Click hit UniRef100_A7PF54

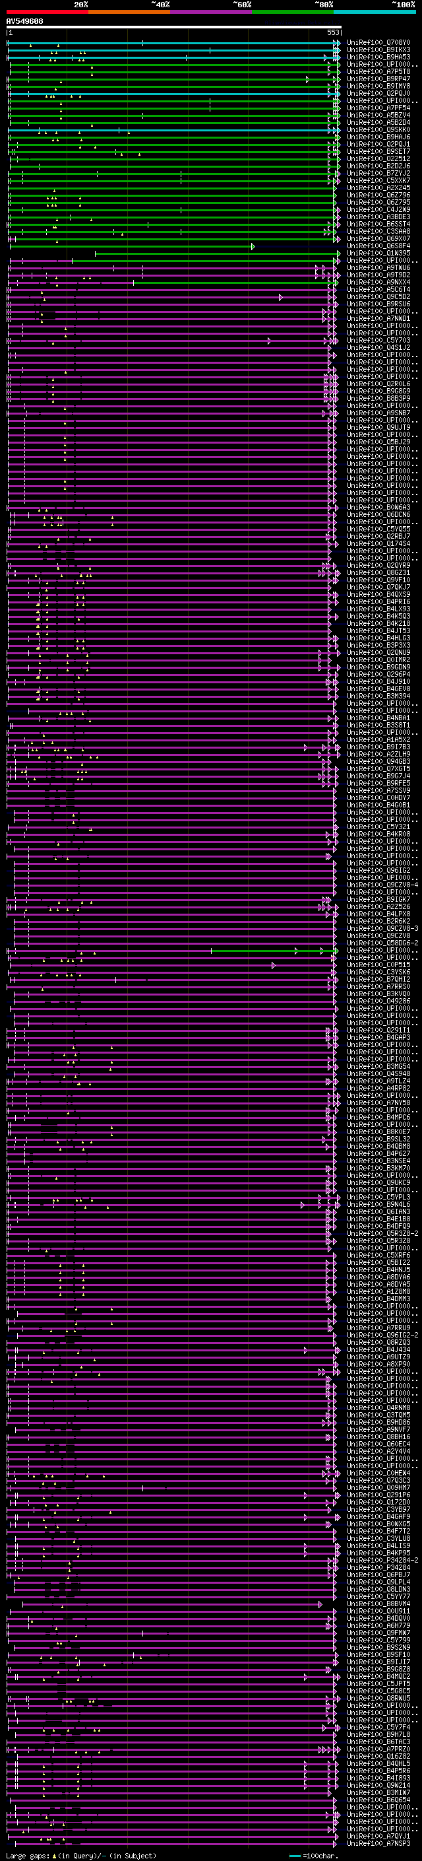tap(378, 108)
